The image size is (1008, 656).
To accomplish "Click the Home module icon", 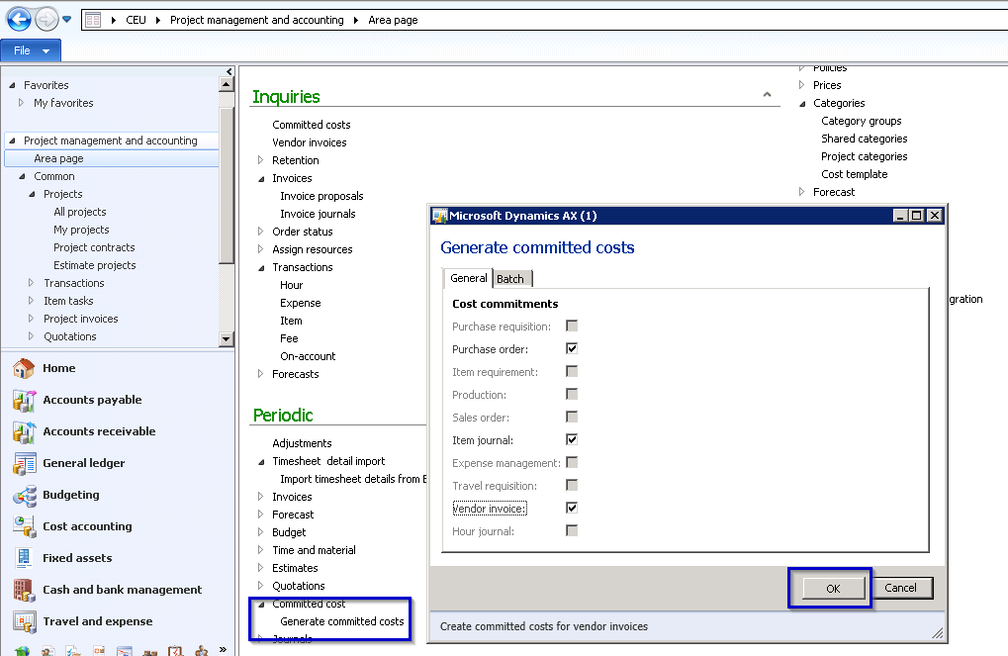I will (24, 368).
